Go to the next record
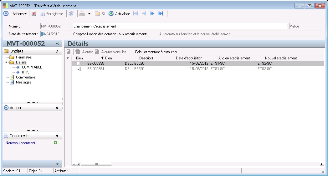The image size is (328, 176). tap(152, 13)
